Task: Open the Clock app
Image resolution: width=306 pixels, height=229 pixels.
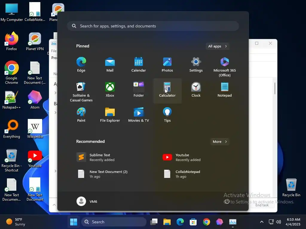Action: point(196,90)
